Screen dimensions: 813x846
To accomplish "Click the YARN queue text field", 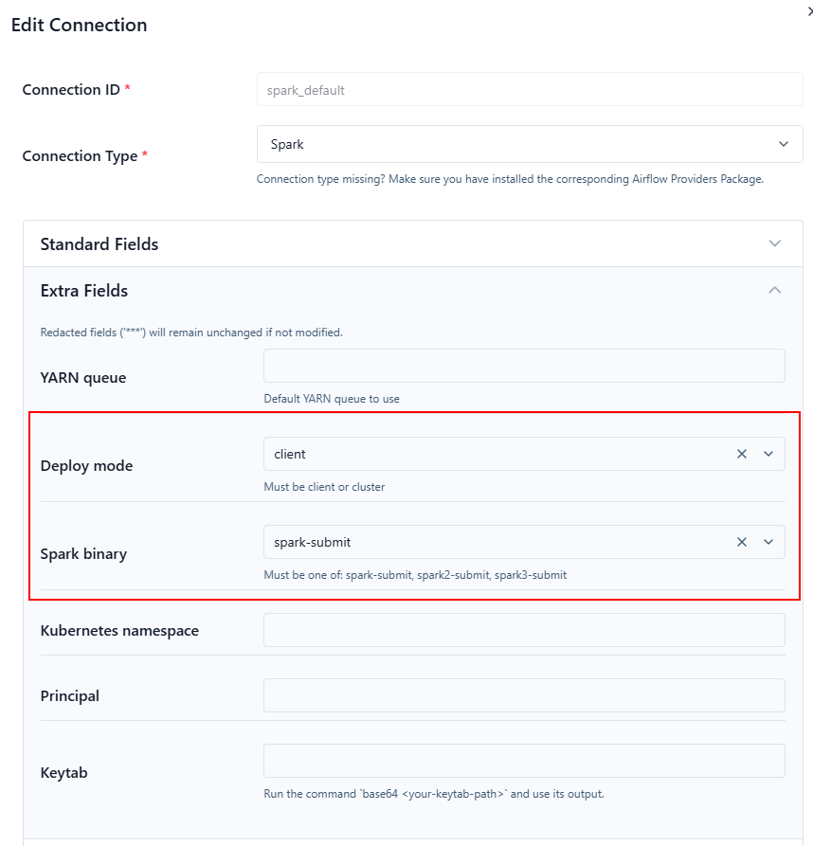I will tap(524, 366).
